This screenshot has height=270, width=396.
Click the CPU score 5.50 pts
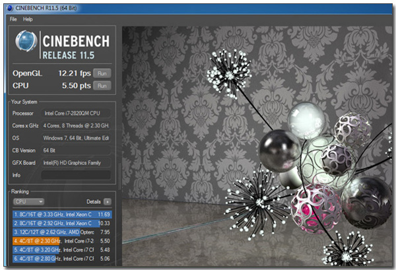[x=77, y=86]
